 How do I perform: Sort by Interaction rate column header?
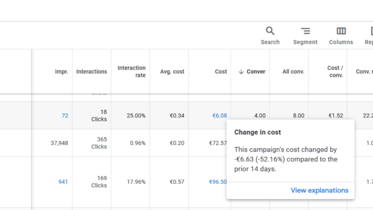pyautogui.click(x=132, y=71)
